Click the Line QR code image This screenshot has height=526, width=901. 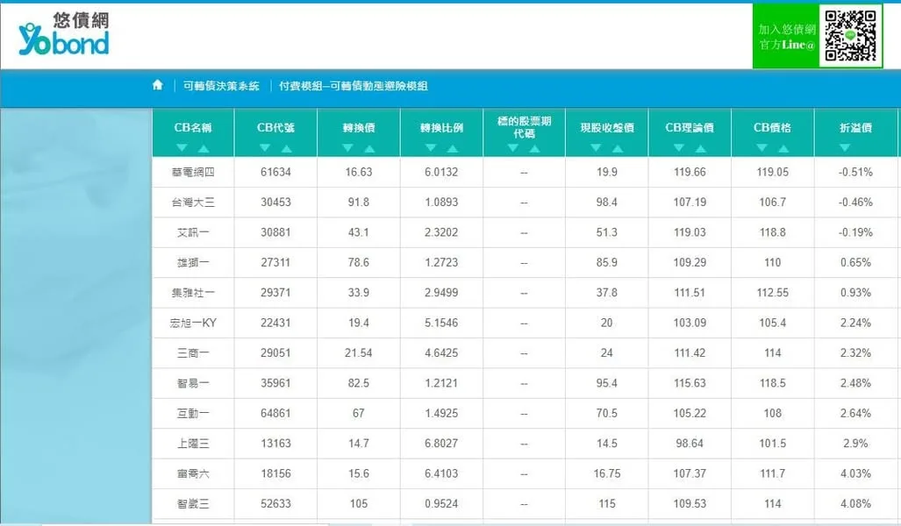(x=850, y=35)
